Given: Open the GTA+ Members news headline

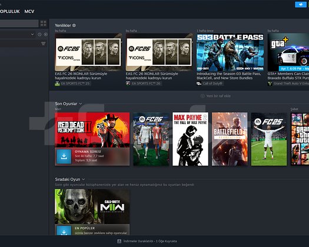Looking at the screenshot, I should click(288, 76).
